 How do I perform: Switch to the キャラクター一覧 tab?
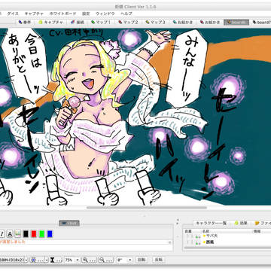(x=211, y=223)
